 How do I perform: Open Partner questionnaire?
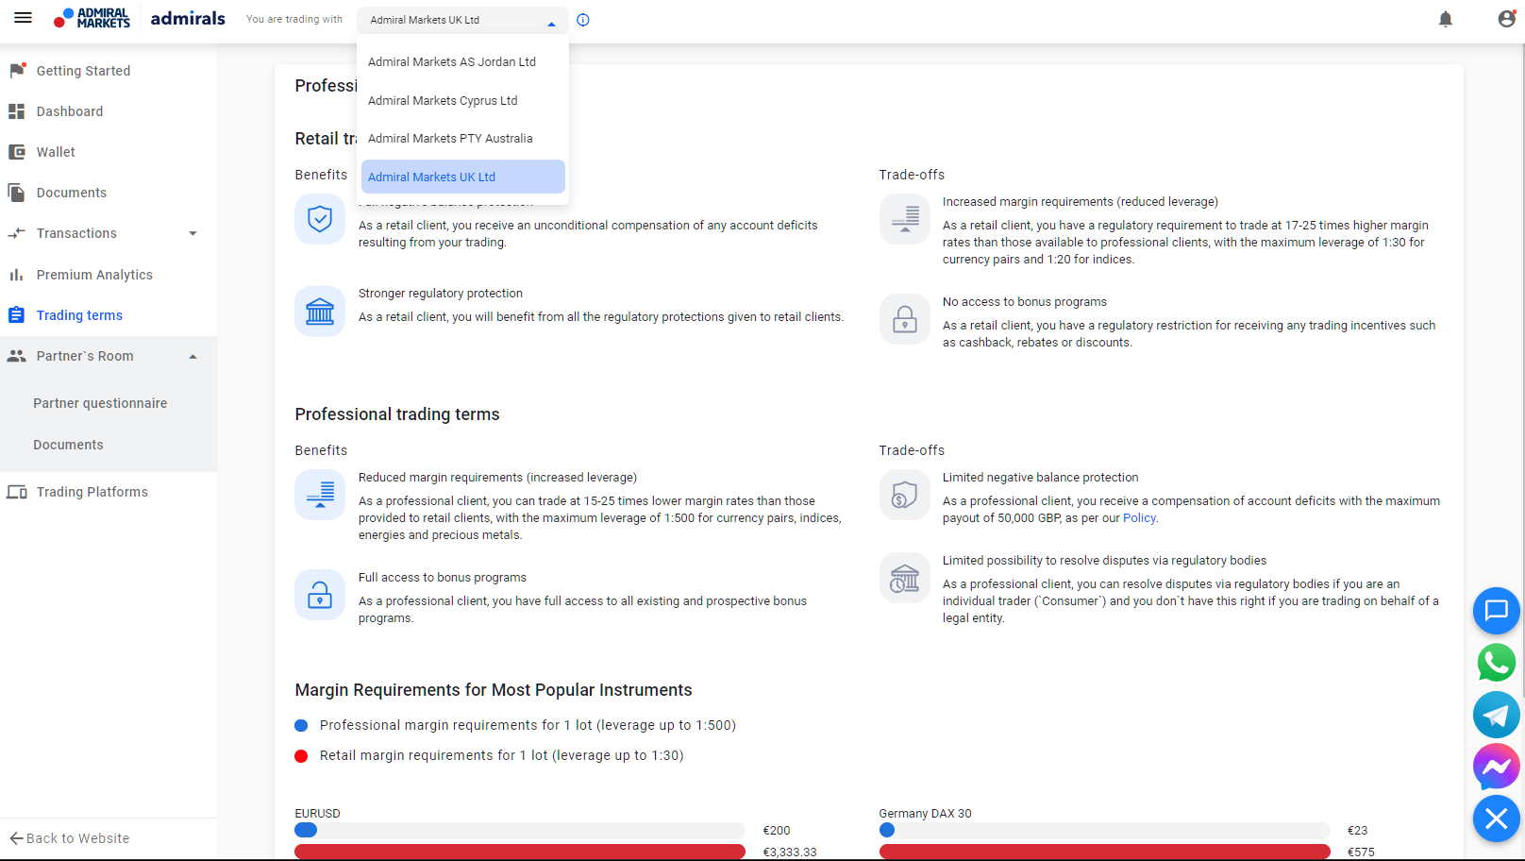click(x=100, y=403)
